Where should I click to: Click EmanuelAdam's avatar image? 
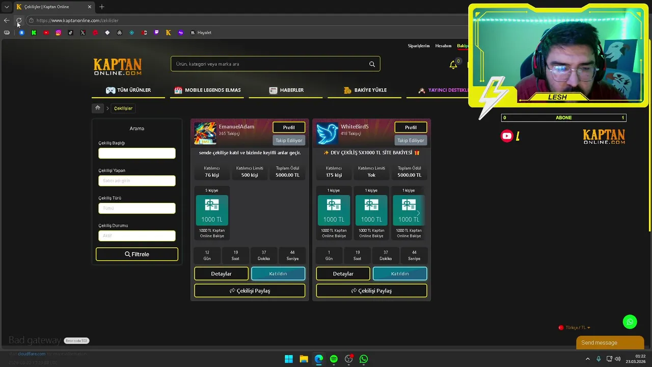click(x=205, y=134)
